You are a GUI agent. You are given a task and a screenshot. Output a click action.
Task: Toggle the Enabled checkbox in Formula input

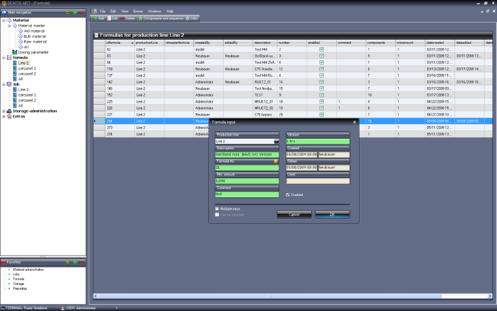click(288, 195)
